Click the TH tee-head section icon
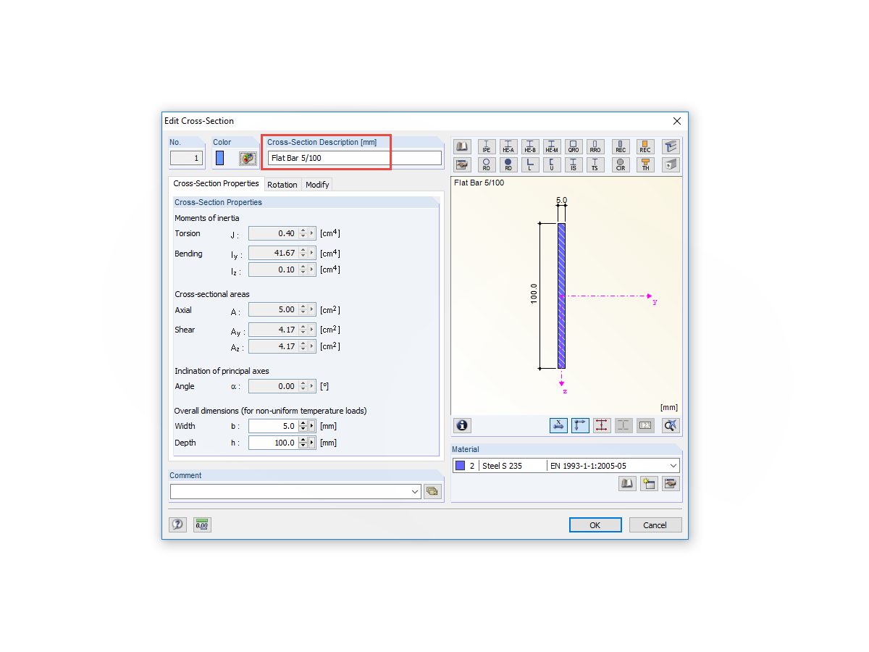869x652 pixels. coord(645,164)
